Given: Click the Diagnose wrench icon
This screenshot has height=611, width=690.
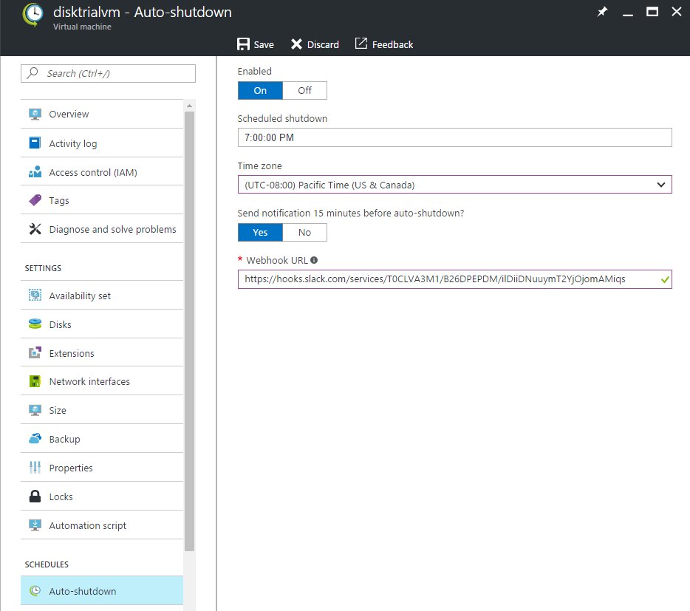Looking at the screenshot, I should (x=35, y=229).
